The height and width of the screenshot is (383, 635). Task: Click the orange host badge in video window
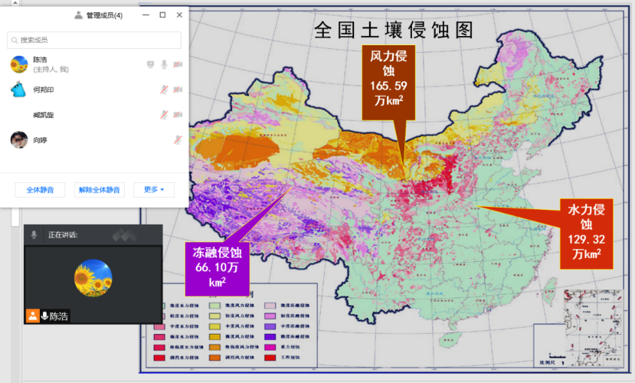(x=33, y=316)
